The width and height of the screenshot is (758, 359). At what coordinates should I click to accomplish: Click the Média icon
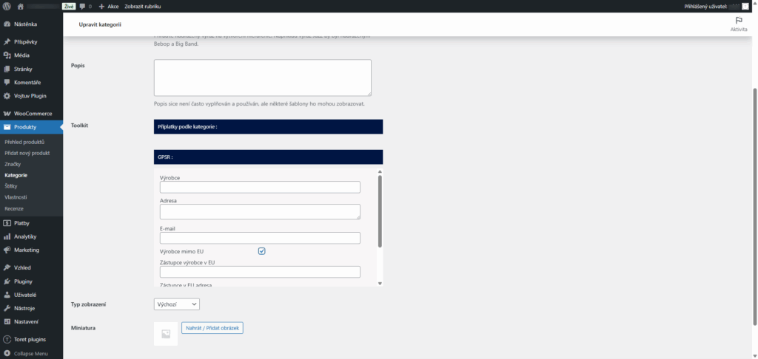[x=7, y=55]
